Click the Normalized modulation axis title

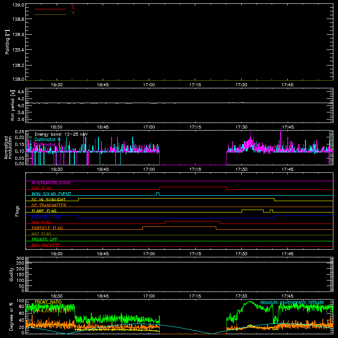tap(8, 147)
